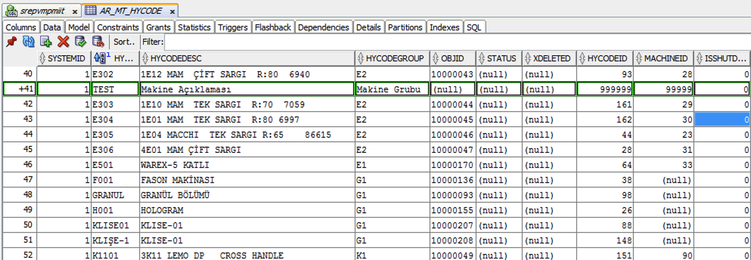Image resolution: width=751 pixels, height=260 pixels.
Task: Select the cell KLIŞE-1
Action: coord(115,240)
